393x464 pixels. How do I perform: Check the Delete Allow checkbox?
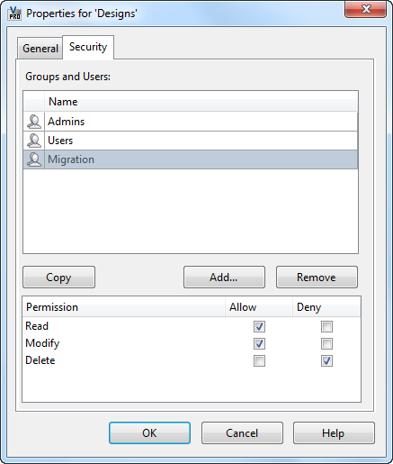(259, 360)
